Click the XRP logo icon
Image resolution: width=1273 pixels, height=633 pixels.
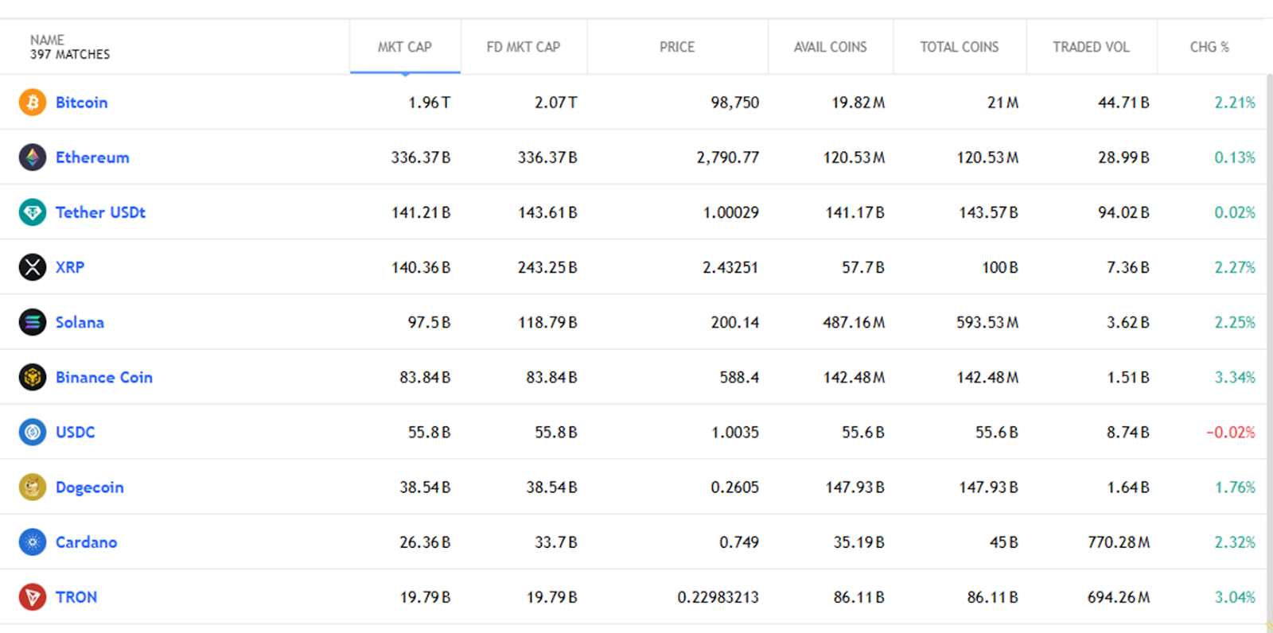33,267
